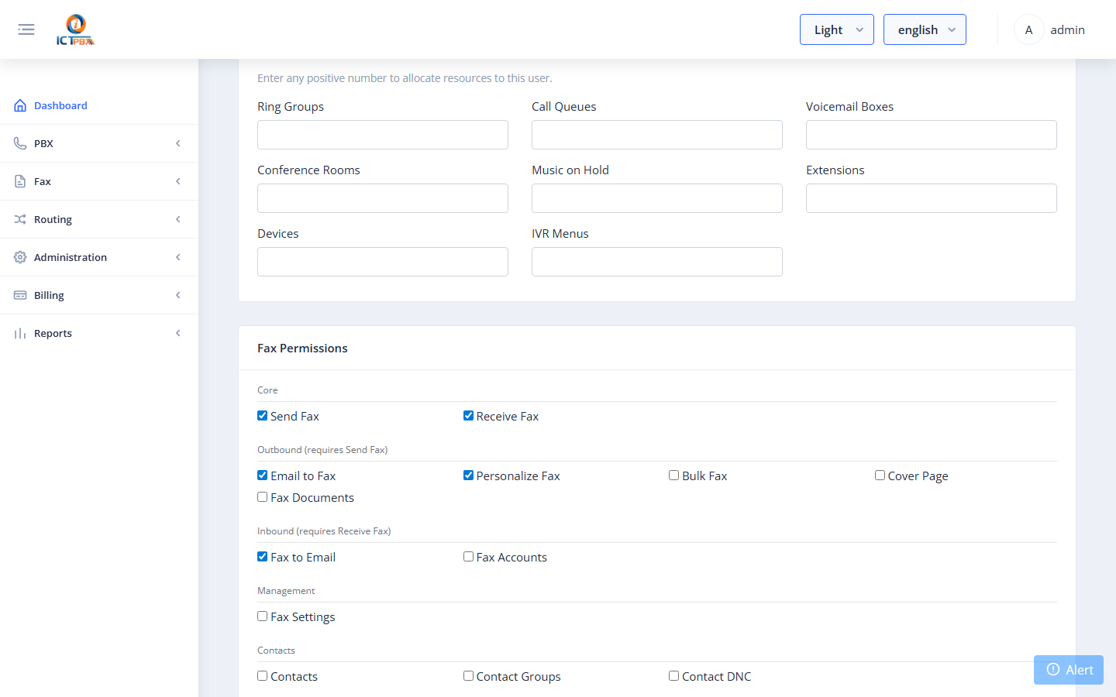Enable the Cover Page checkbox

click(880, 476)
